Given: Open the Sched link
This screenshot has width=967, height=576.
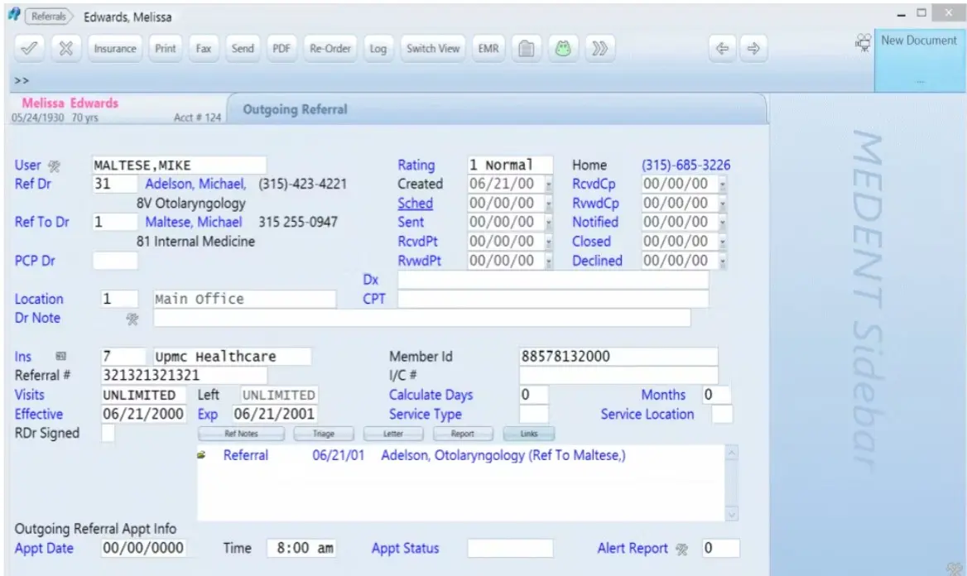Looking at the screenshot, I should 415,203.
